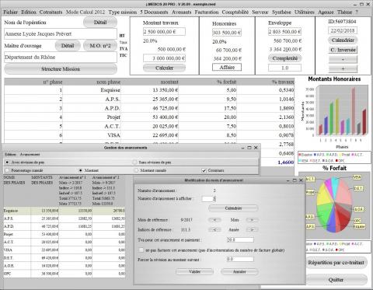Open the Thème menu

click(344, 12)
